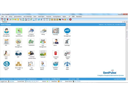
Task: Click the Helpline phone numbers text
Action: [x=112, y=25]
